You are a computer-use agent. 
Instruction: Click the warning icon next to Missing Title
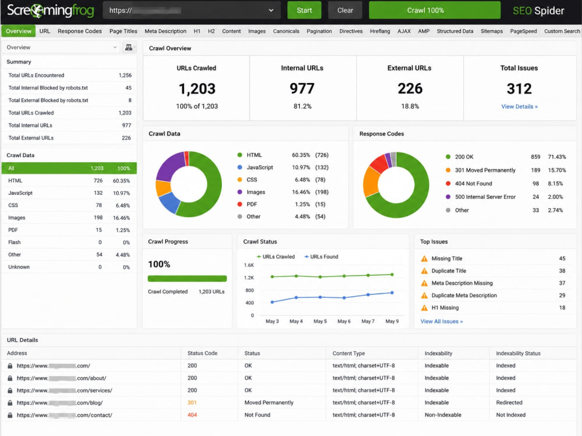coord(424,259)
